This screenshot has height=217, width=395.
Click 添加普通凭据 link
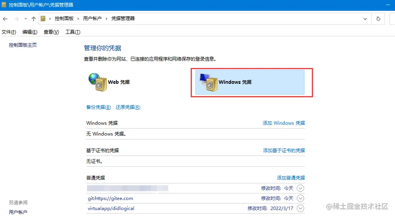click(291, 178)
